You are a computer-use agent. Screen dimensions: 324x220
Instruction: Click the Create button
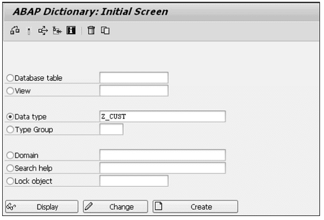[x=195, y=206]
